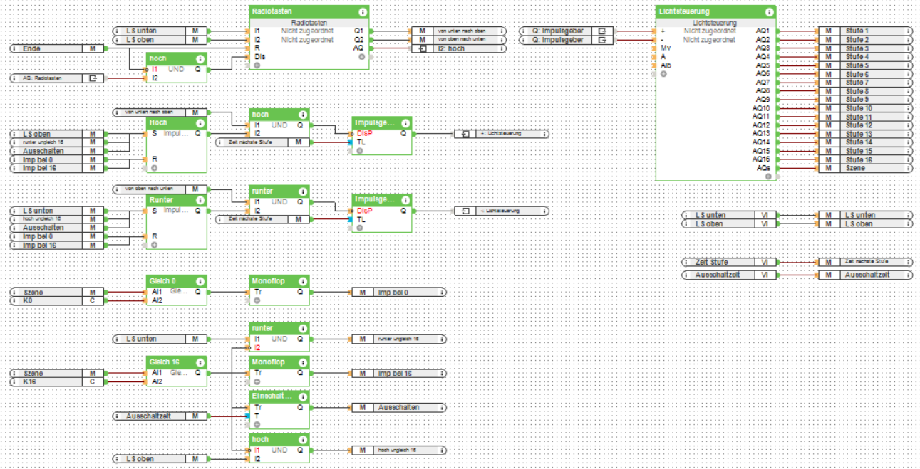Viewport: 920px width, 469px height.
Task: Select LS unten virtual input (VI)
Action: [730, 215]
